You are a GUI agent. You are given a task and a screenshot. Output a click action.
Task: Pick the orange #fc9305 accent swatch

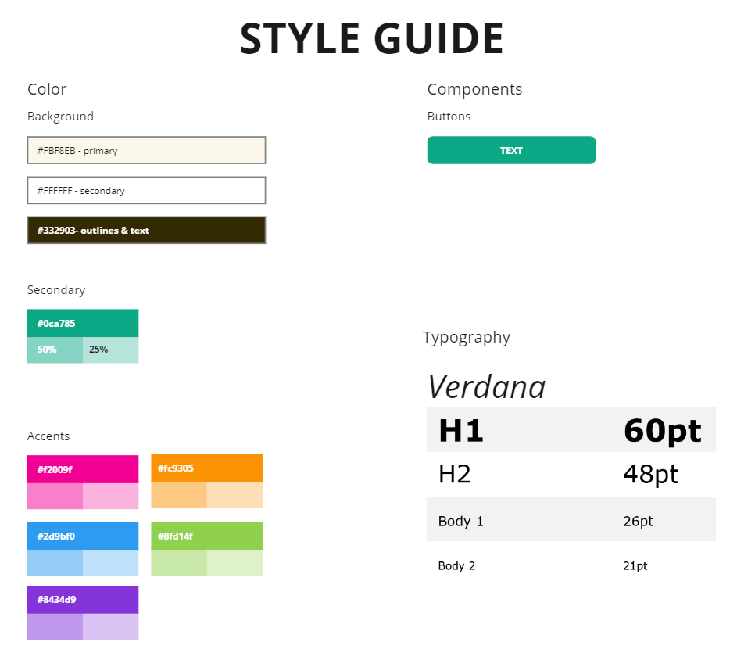[207, 468]
